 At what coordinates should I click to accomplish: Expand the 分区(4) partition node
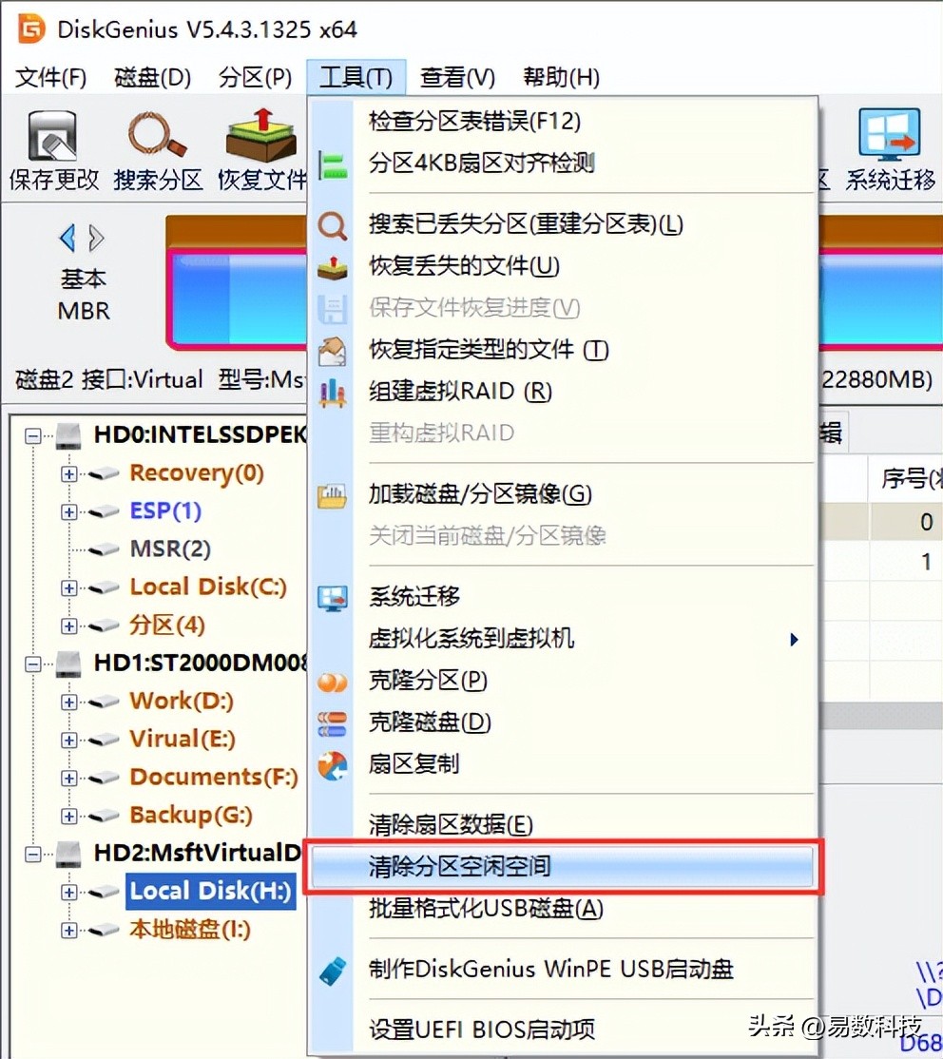pyautogui.click(x=68, y=626)
